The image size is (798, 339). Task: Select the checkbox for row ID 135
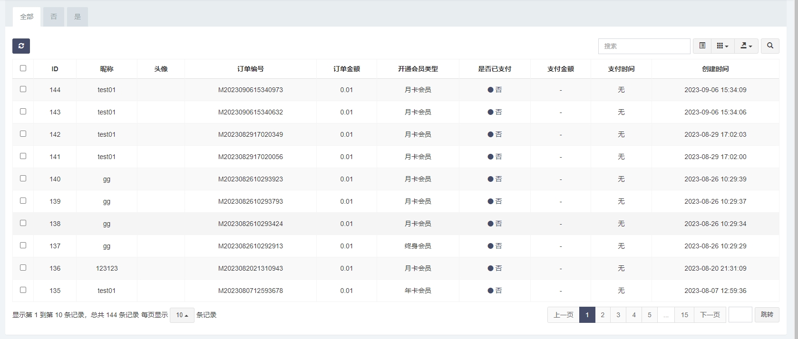click(23, 290)
